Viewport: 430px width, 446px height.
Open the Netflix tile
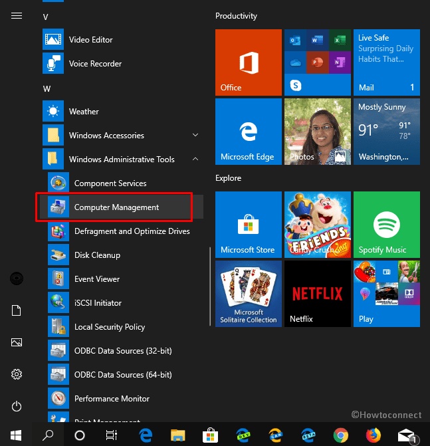[x=318, y=294]
